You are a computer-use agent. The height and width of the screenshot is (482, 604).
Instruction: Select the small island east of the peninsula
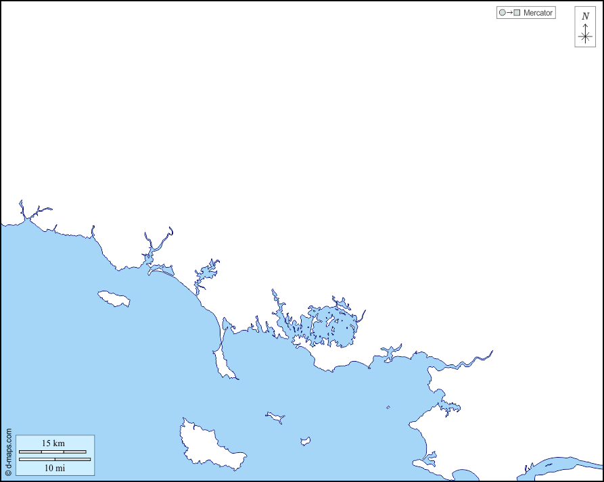coord(275,417)
